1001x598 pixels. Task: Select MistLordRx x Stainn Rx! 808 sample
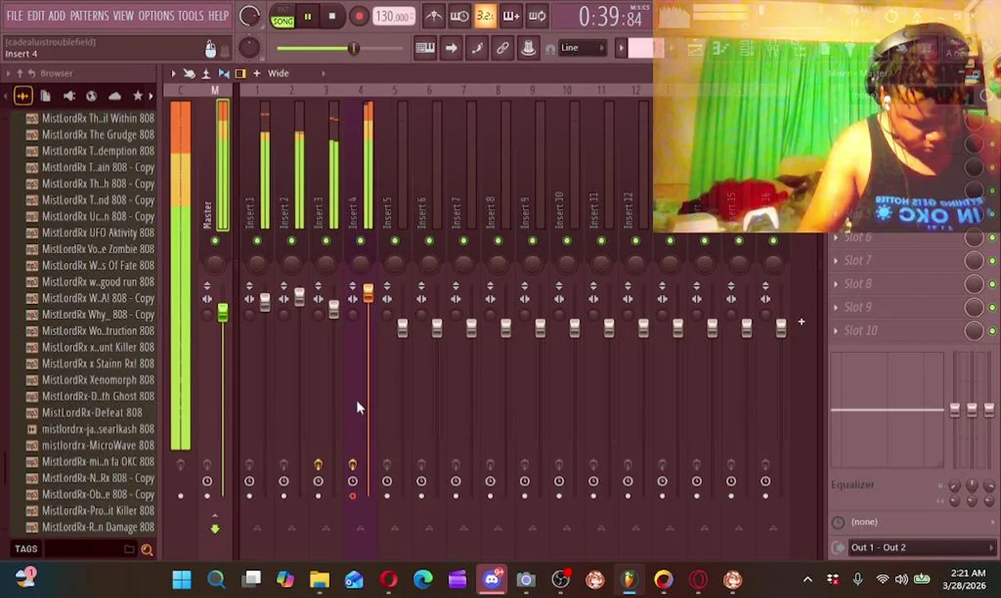point(91,364)
